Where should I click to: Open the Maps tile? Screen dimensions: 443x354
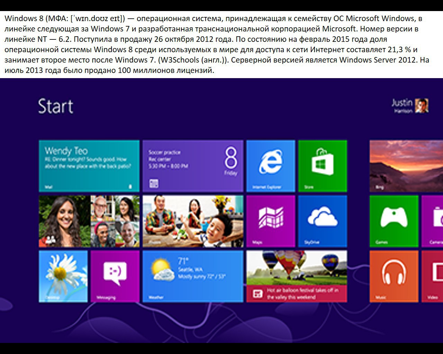pos(271,221)
